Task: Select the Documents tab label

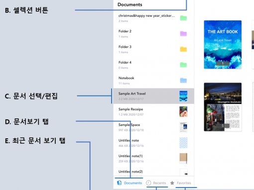Action: point(133,183)
